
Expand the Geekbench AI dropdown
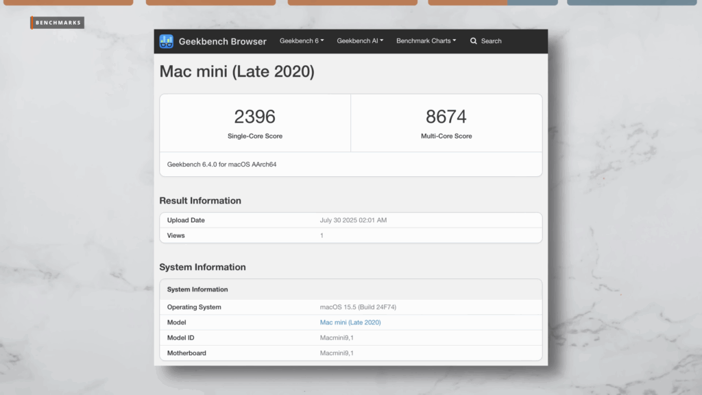click(360, 41)
